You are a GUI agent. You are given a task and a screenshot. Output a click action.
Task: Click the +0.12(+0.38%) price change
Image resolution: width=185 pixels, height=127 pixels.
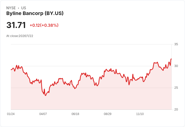click(x=44, y=25)
